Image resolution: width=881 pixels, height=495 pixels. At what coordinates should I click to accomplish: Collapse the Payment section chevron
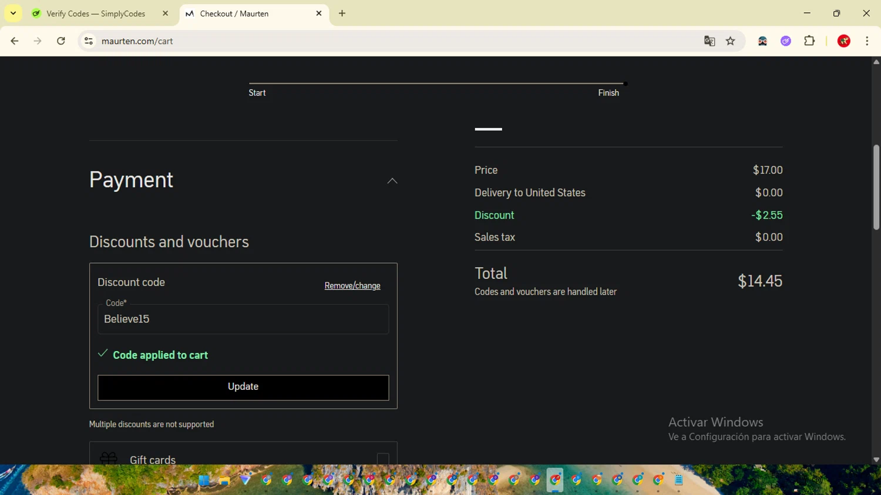392,181
